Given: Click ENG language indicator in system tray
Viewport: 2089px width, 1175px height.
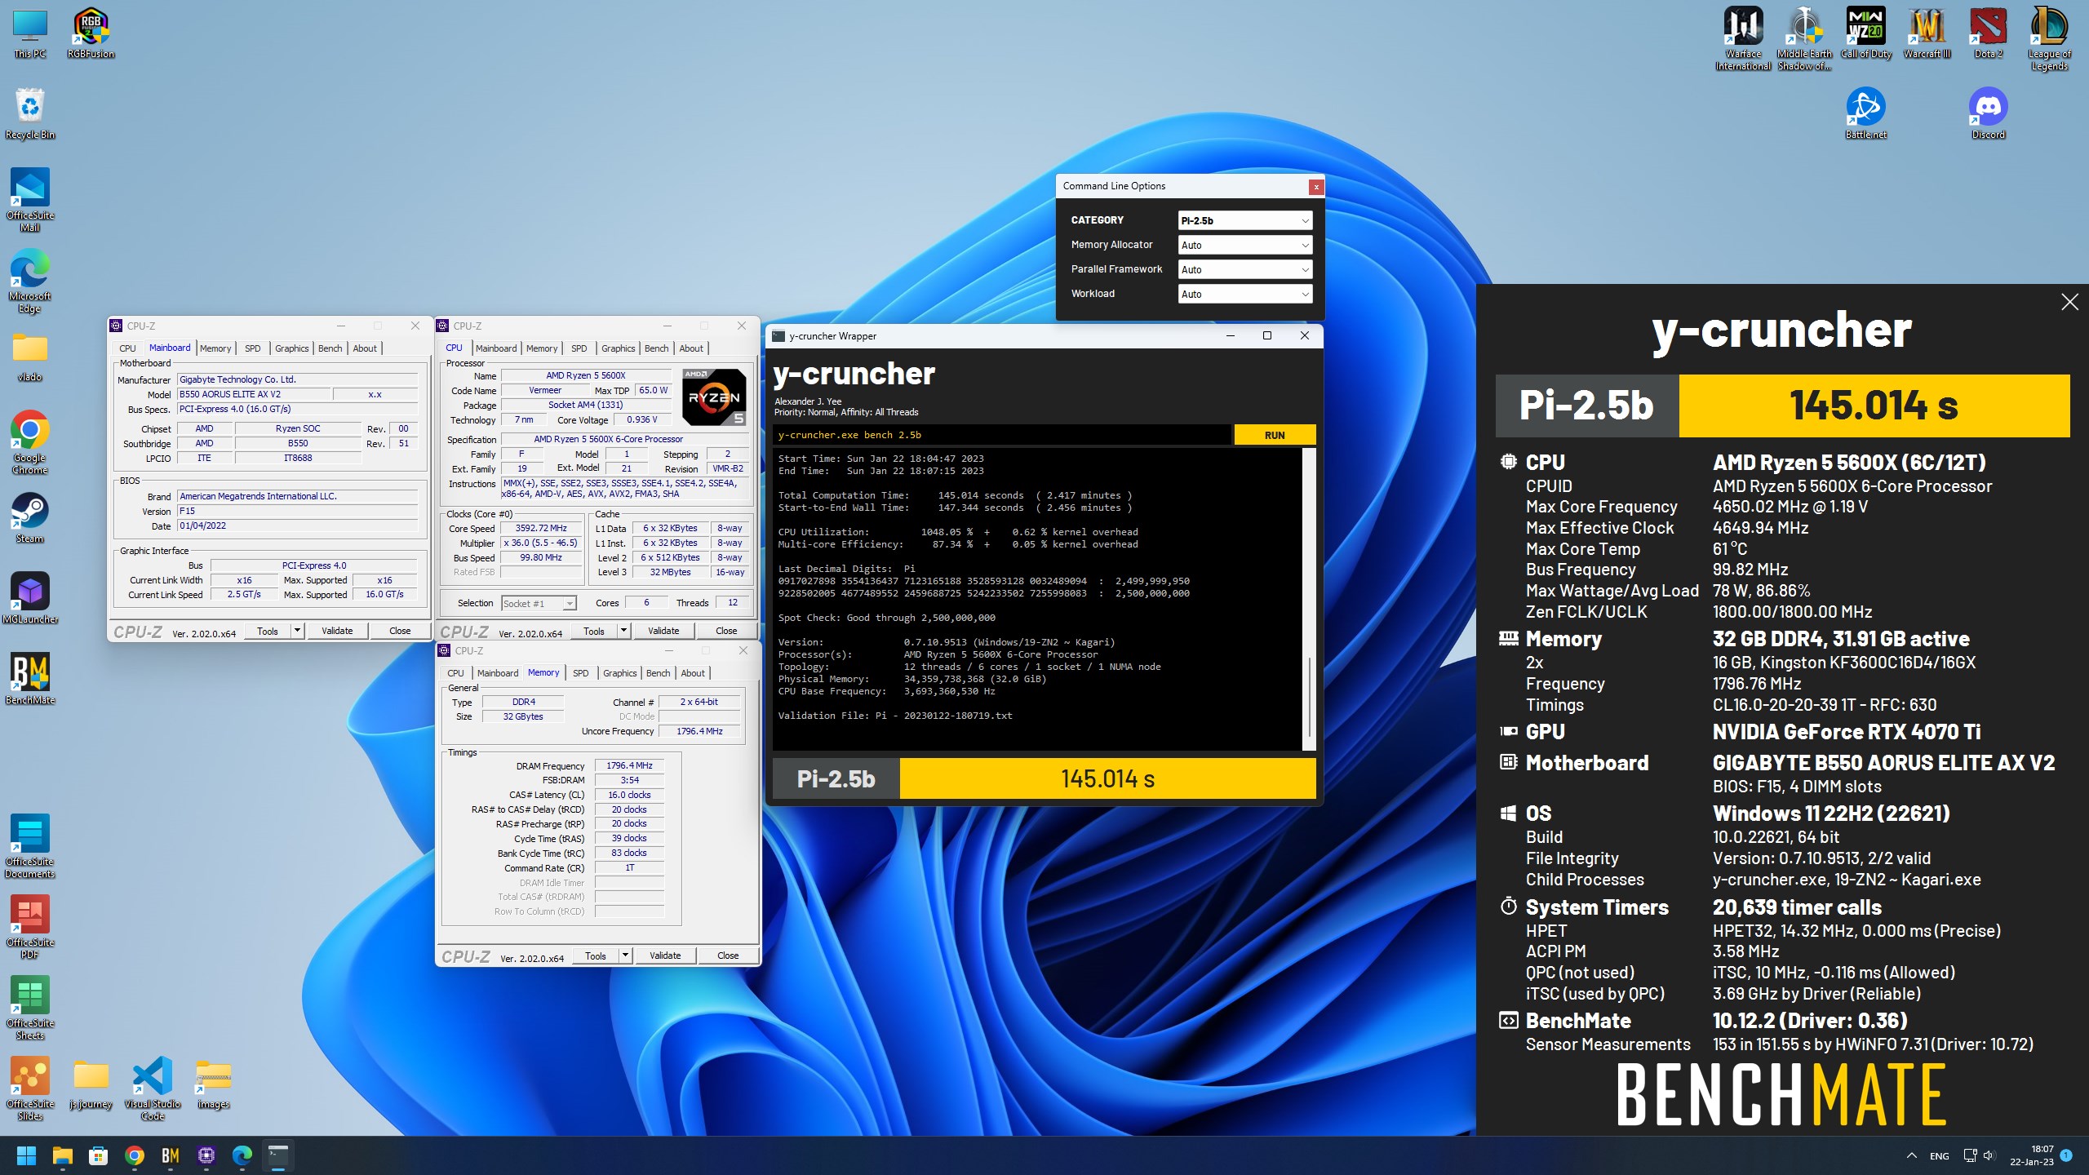Looking at the screenshot, I should click(1940, 1155).
